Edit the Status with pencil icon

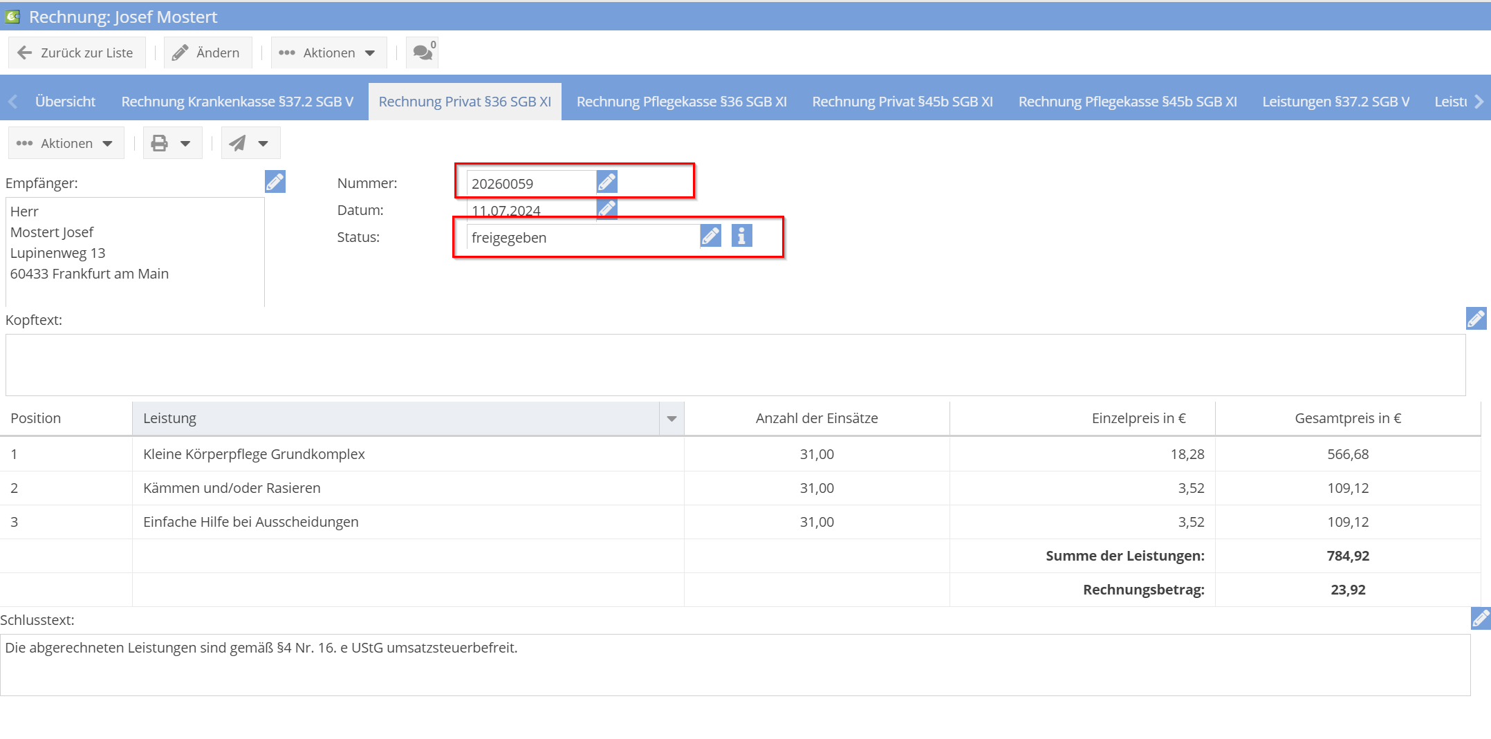point(710,236)
